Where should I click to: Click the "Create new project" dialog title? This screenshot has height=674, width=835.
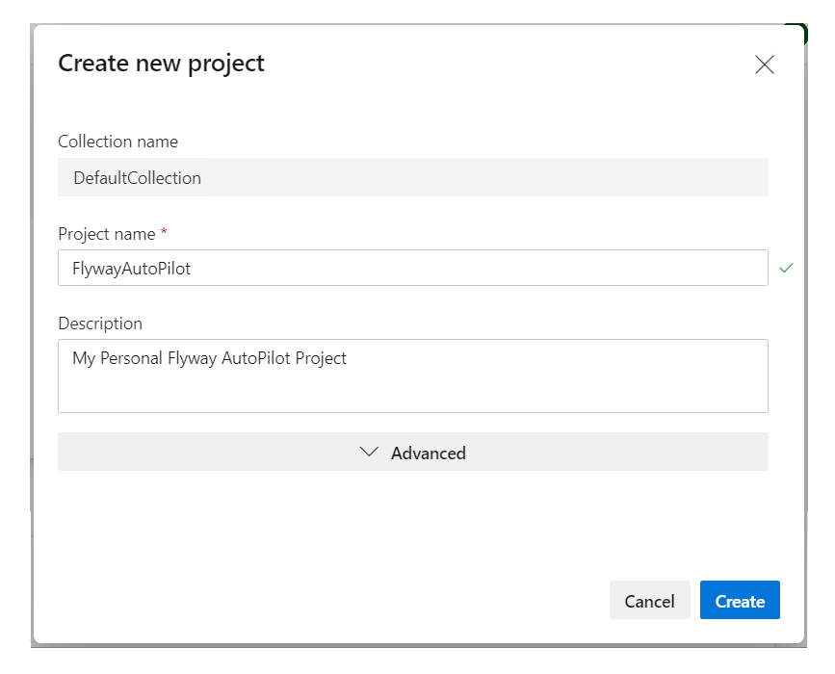(161, 64)
